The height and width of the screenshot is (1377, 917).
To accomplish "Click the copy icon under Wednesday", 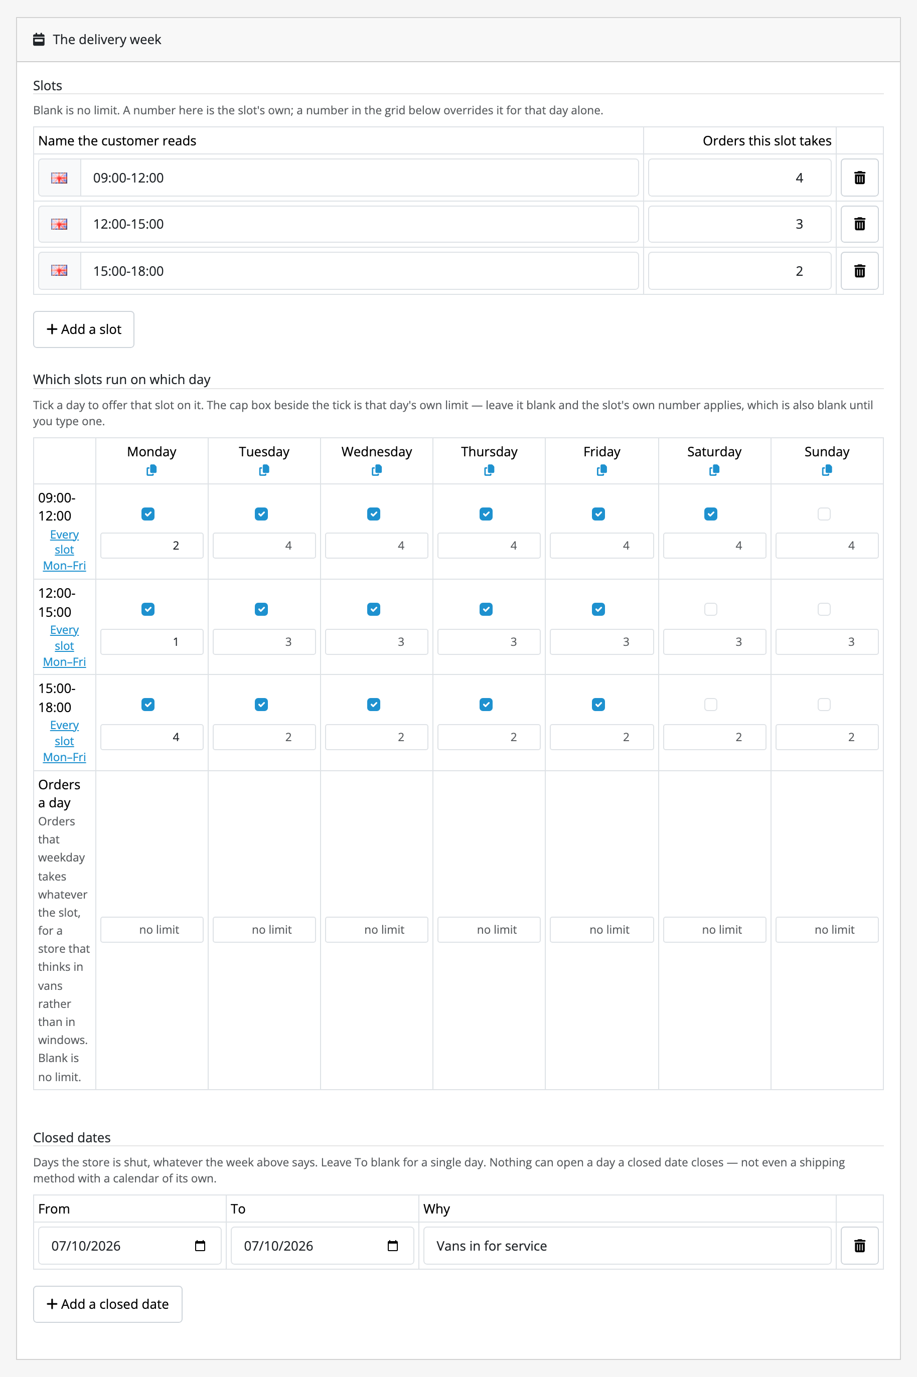I will coord(377,470).
